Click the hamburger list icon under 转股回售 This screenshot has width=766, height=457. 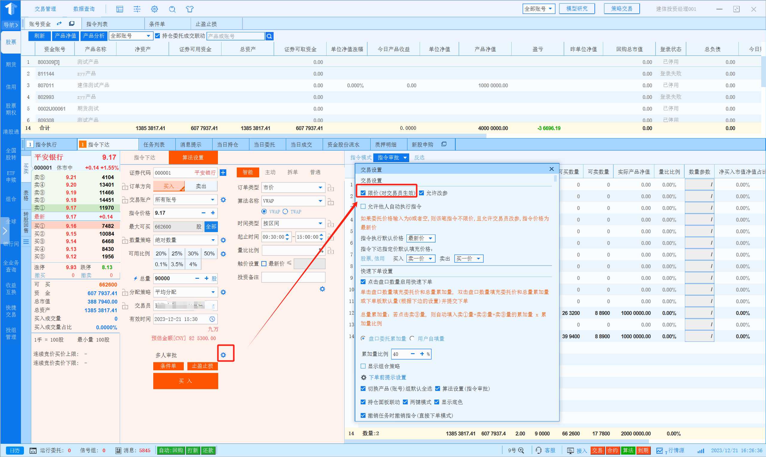[x=26, y=242]
